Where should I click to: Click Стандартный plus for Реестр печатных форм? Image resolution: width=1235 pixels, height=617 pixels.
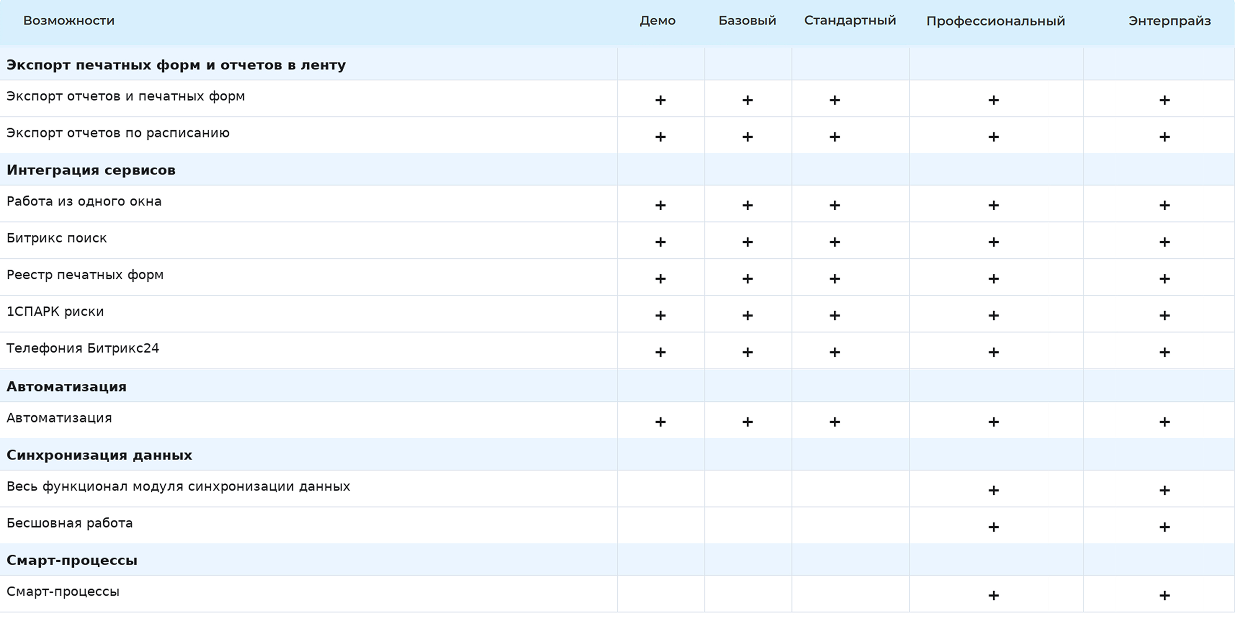pos(835,279)
